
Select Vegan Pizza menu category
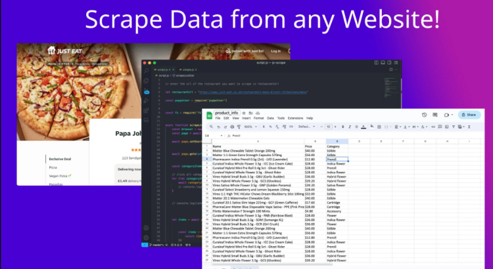[x=60, y=176]
